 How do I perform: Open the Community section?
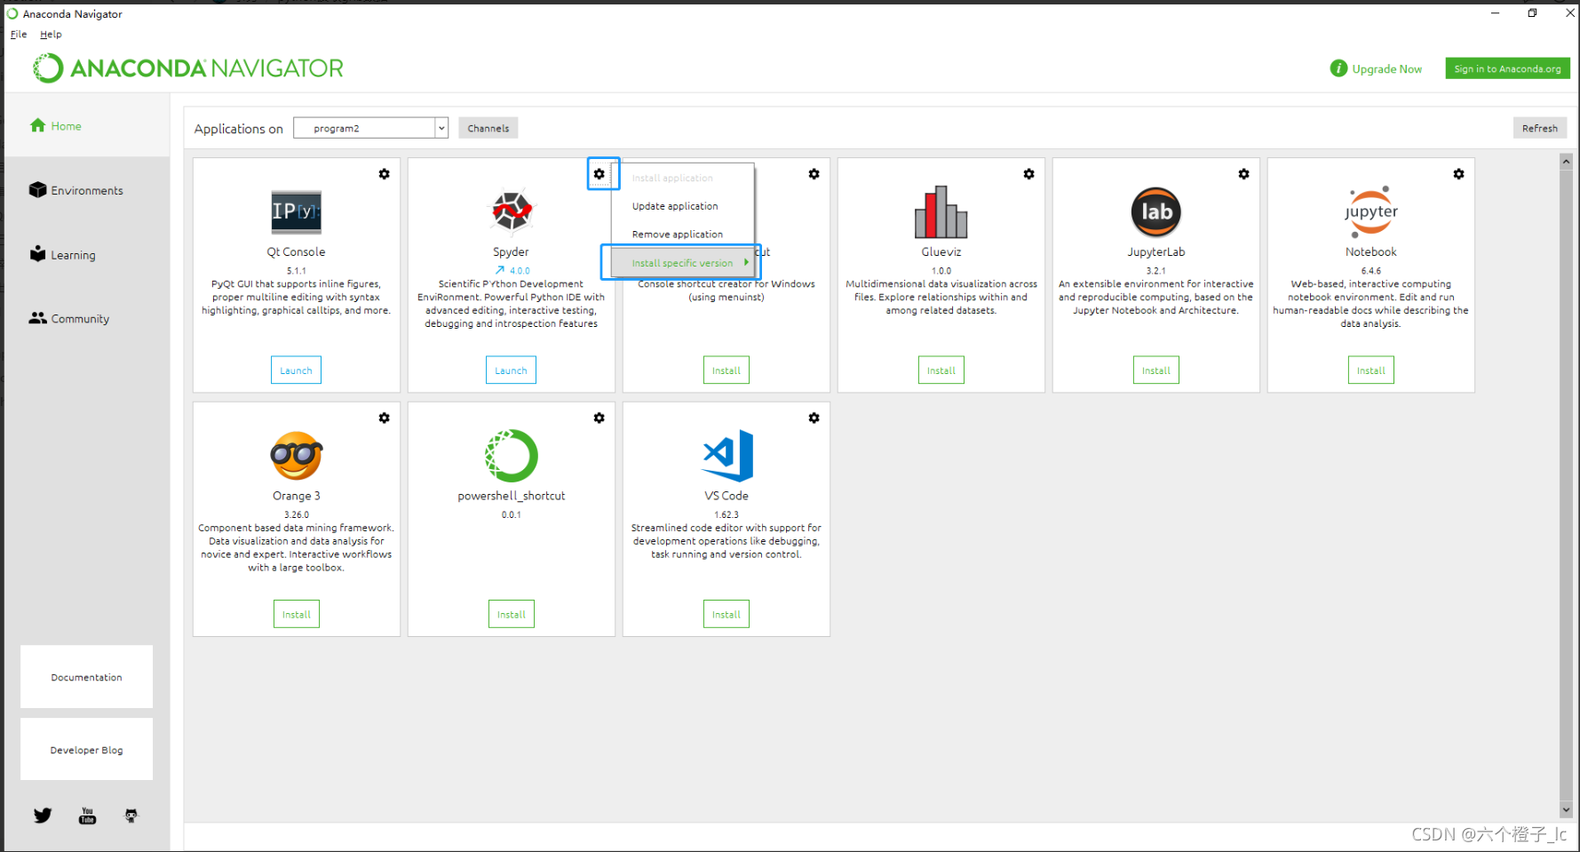point(69,318)
